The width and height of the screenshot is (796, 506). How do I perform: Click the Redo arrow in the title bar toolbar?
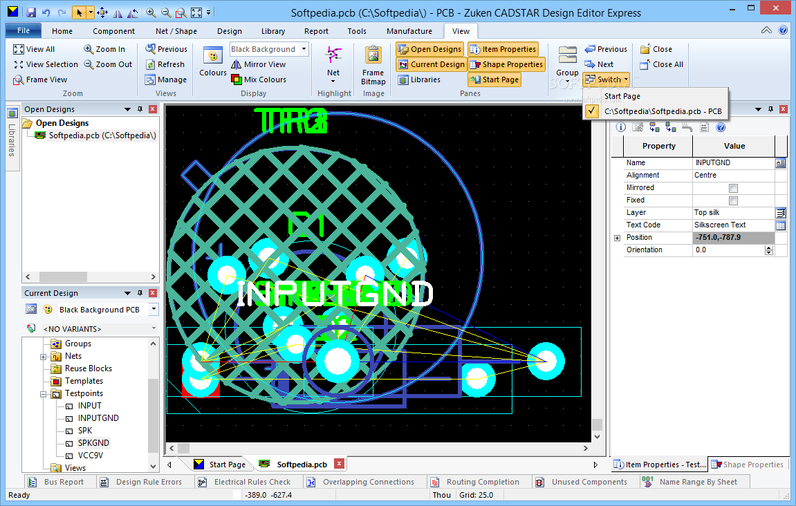click(62, 12)
